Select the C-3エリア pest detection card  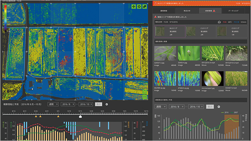232,31
